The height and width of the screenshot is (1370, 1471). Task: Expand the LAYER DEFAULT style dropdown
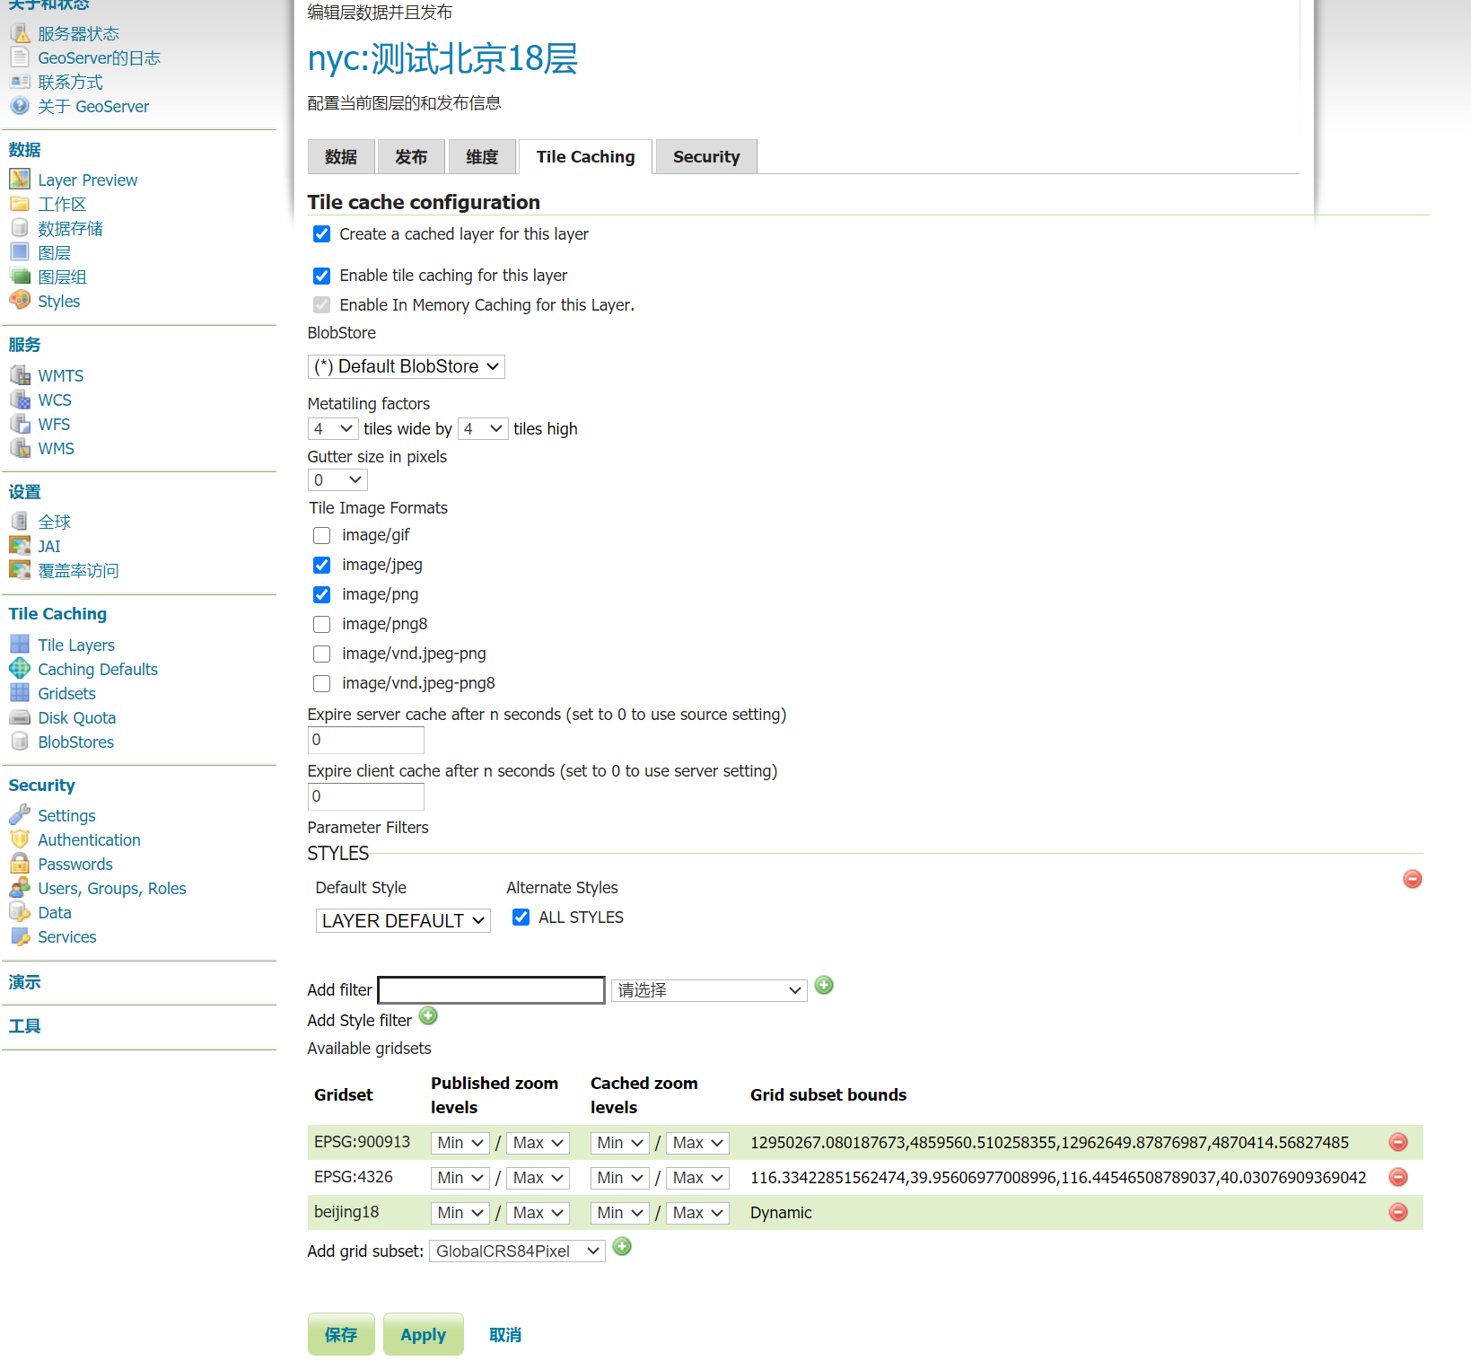[403, 921]
